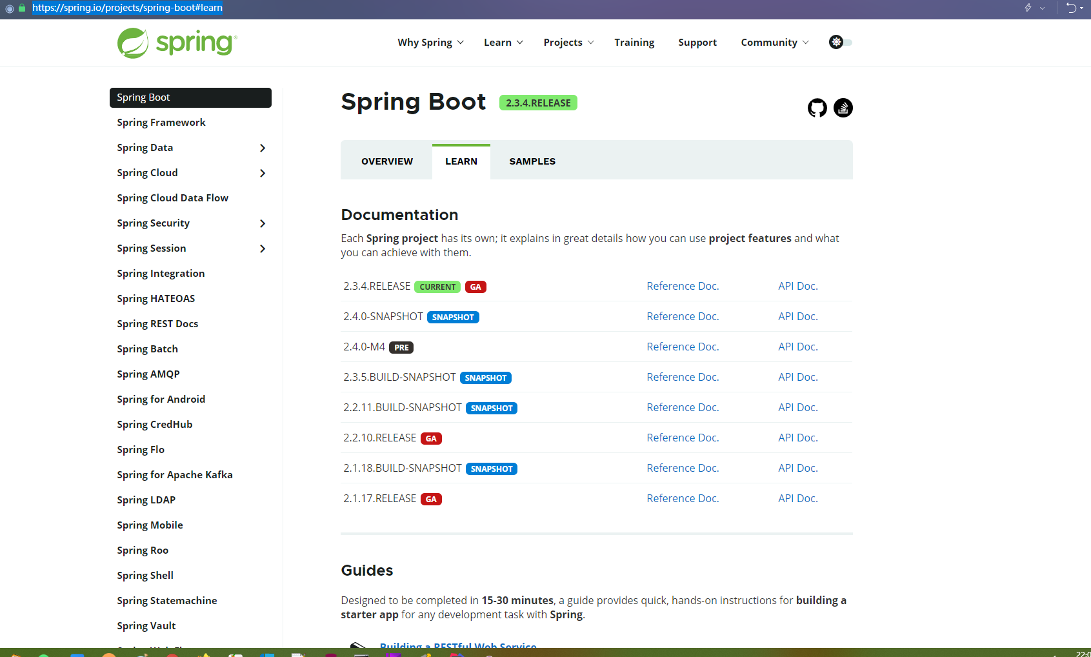The image size is (1091, 657).
Task: Select Spring Boot in the sidebar
Action: 190,97
